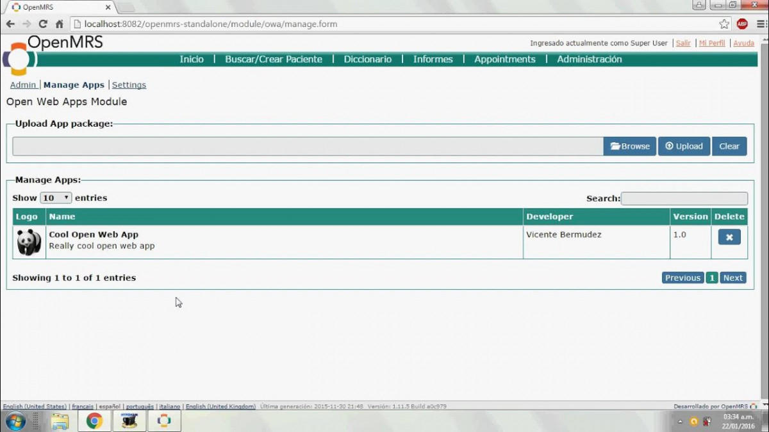769x432 pixels.
Task: Open the Buscar/Crear Paciente menu item
Action: [x=274, y=59]
